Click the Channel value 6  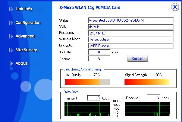[99, 58]
